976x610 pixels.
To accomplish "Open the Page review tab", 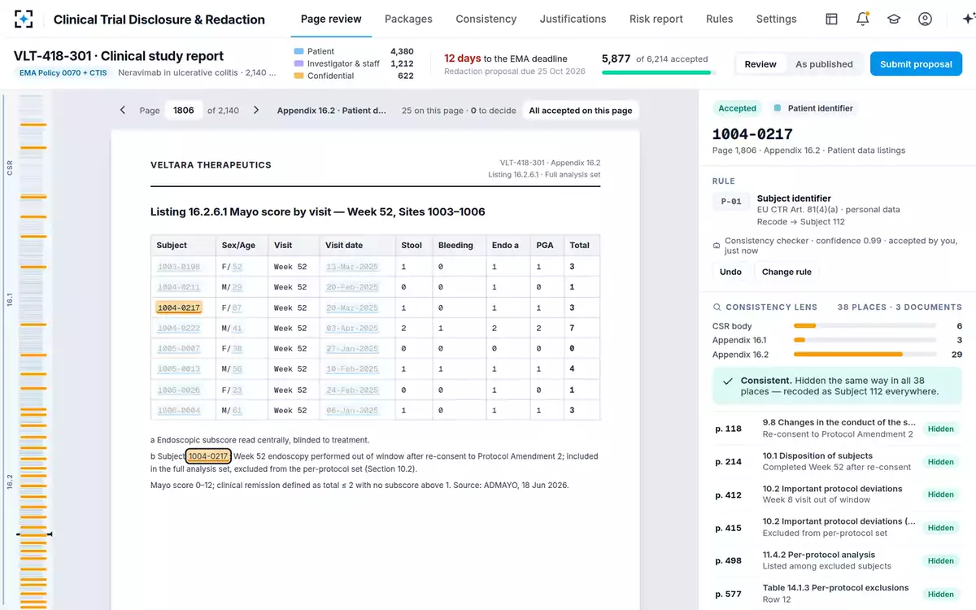I will (331, 19).
